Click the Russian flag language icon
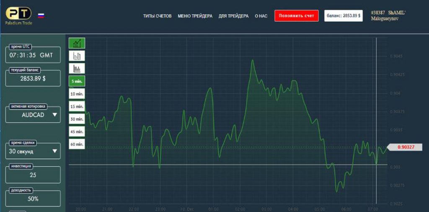Image resolution: width=429 pixels, height=212 pixels. coord(41,16)
